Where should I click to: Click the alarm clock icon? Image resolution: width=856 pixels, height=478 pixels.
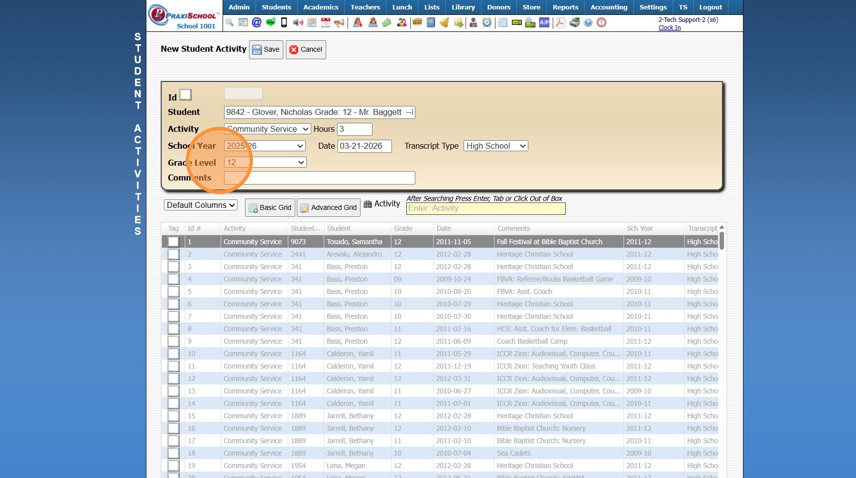487,22
